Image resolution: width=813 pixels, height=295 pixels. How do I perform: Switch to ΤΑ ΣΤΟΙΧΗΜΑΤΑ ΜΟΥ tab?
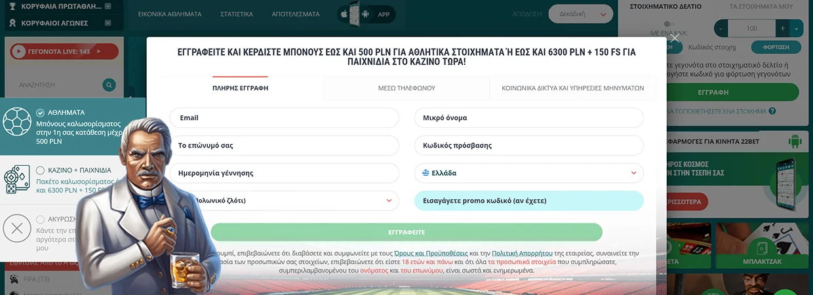761,7
